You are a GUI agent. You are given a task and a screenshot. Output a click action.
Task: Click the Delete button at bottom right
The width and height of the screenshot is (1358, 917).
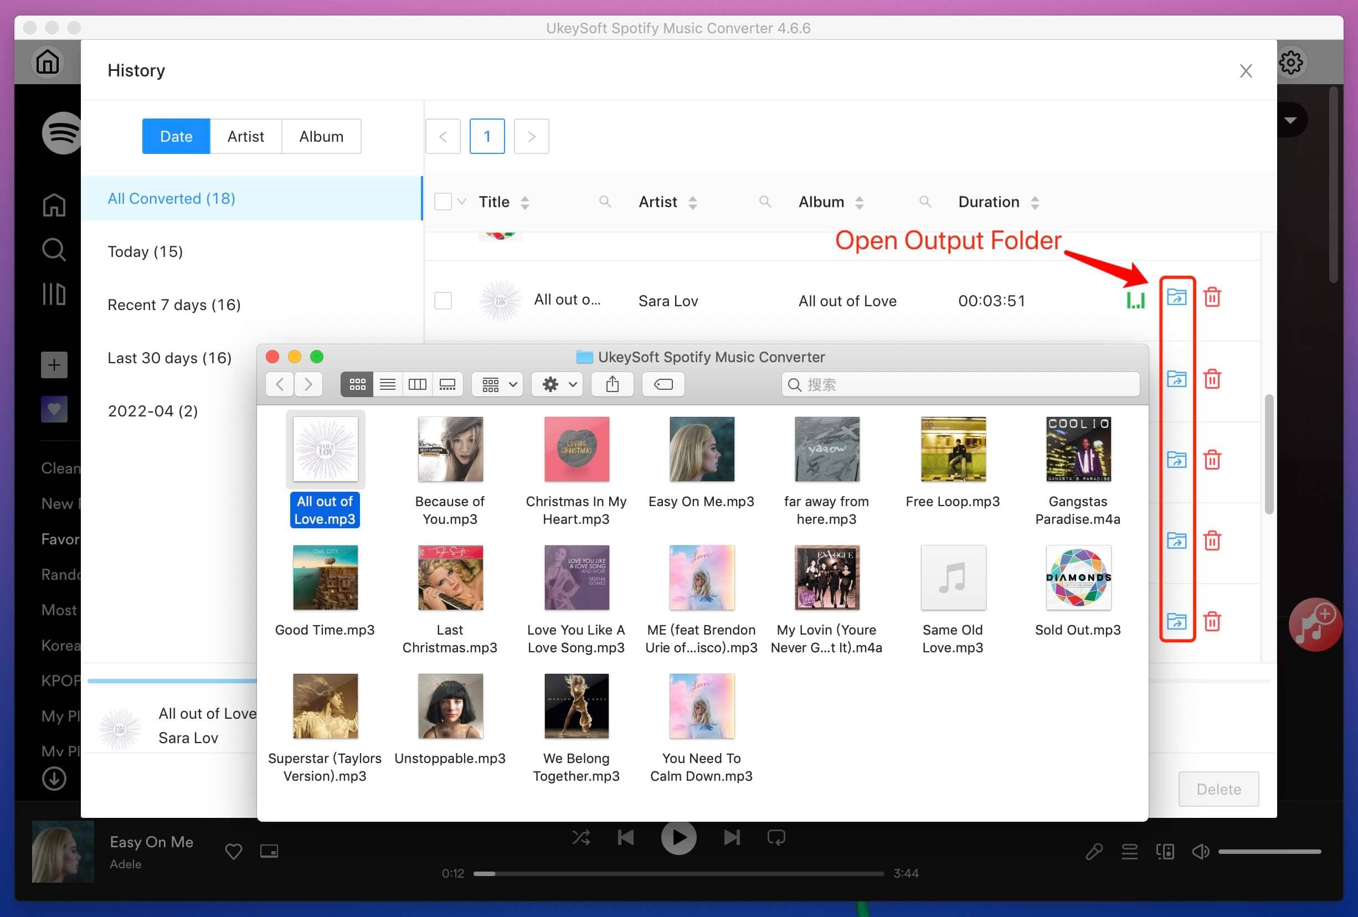1220,788
